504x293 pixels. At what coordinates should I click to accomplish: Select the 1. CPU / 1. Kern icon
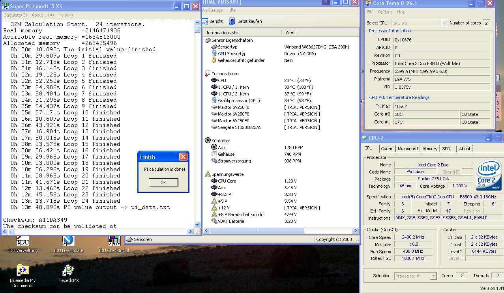pos(214,87)
